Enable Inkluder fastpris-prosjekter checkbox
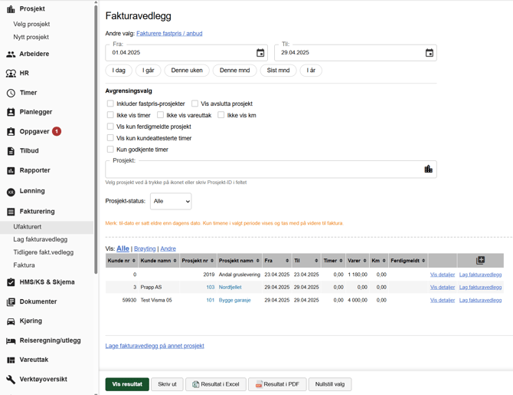The width and height of the screenshot is (513, 395). pyautogui.click(x=110, y=104)
